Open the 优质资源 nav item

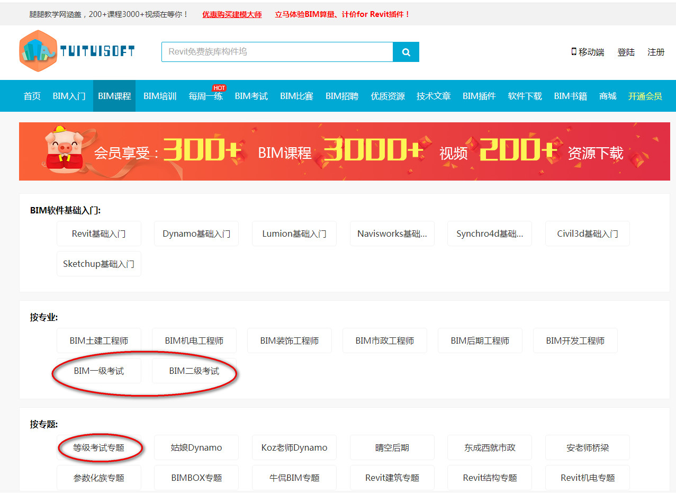point(387,96)
